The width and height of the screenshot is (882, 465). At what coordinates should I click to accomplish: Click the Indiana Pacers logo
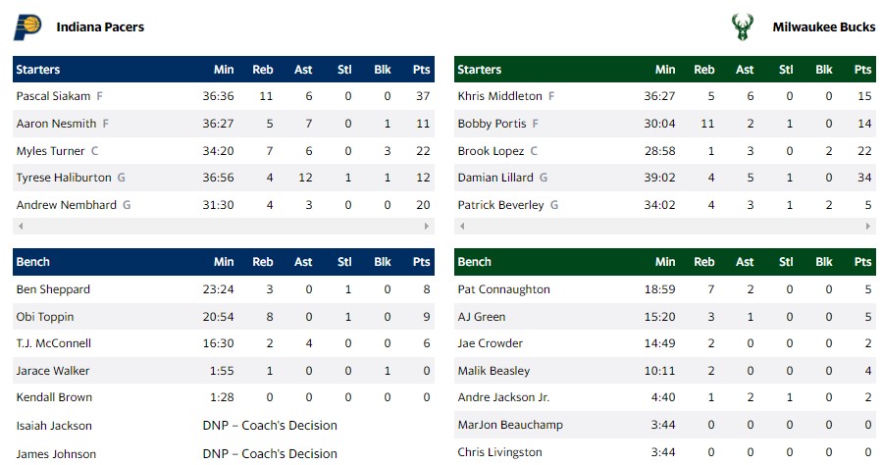(26, 27)
